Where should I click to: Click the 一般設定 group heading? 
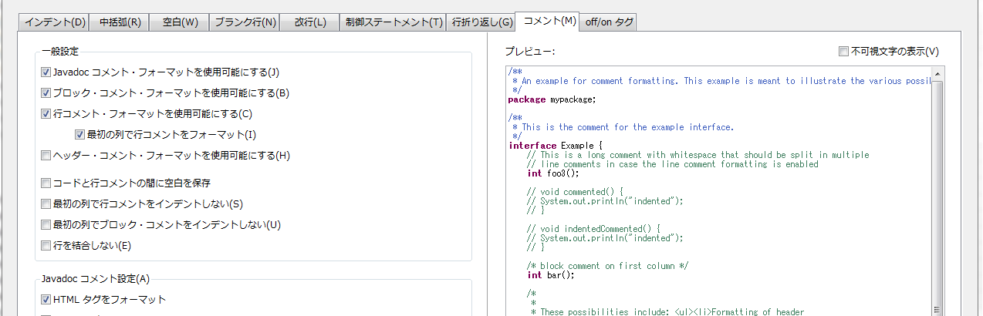[60, 52]
